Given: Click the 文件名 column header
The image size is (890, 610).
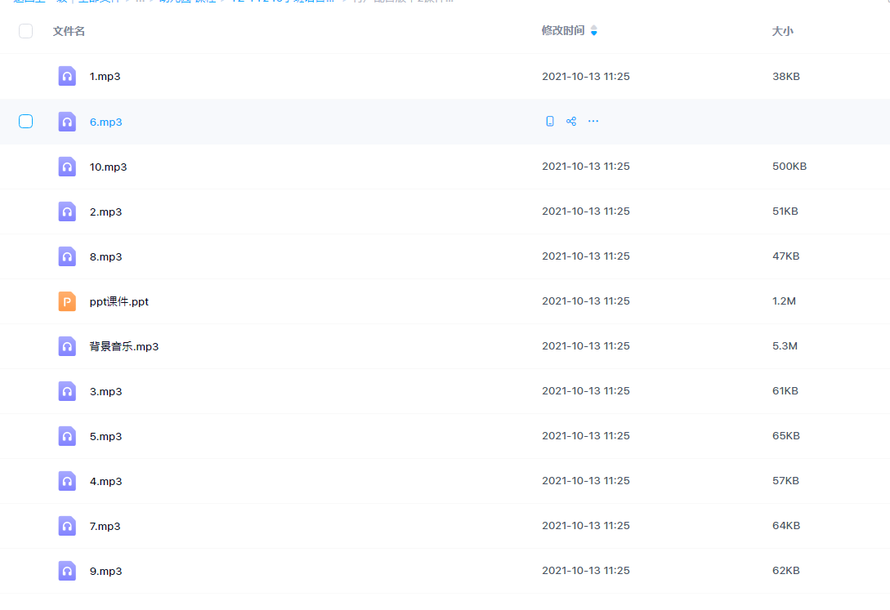Looking at the screenshot, I should point(69,31).
